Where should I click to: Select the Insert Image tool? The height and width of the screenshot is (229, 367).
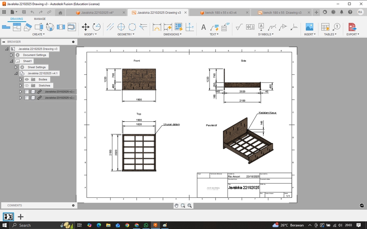click(309, 27)
